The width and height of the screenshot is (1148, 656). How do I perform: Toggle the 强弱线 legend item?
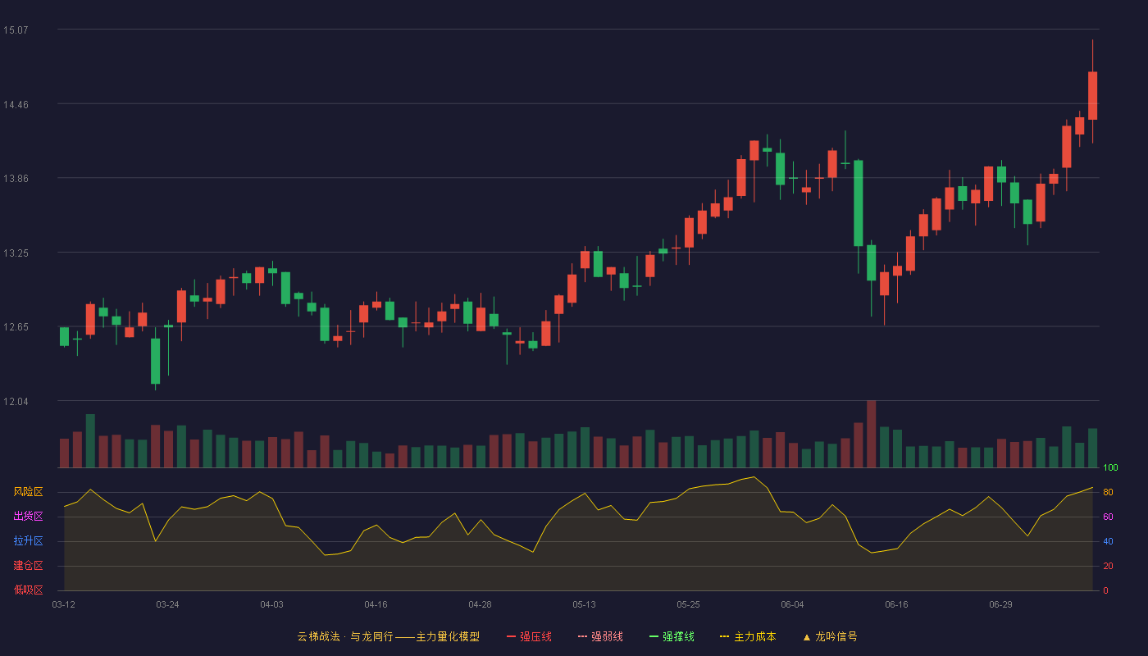(600, 636)
